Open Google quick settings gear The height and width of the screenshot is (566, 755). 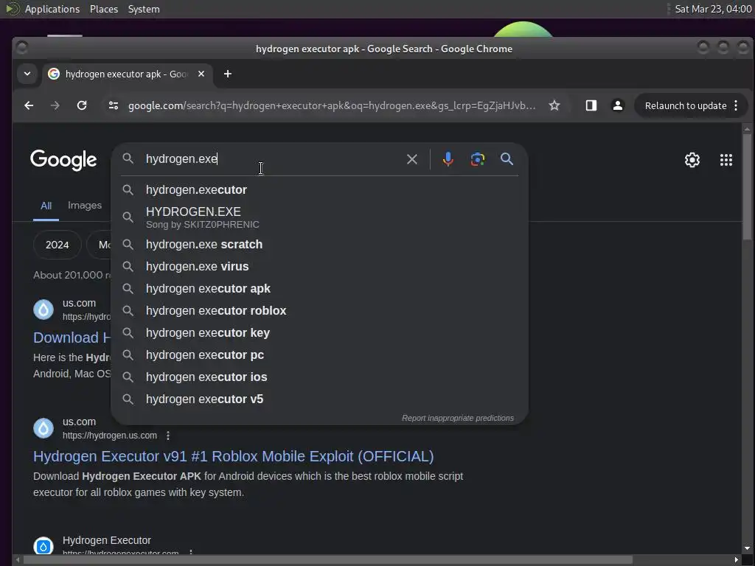(692, 160)
